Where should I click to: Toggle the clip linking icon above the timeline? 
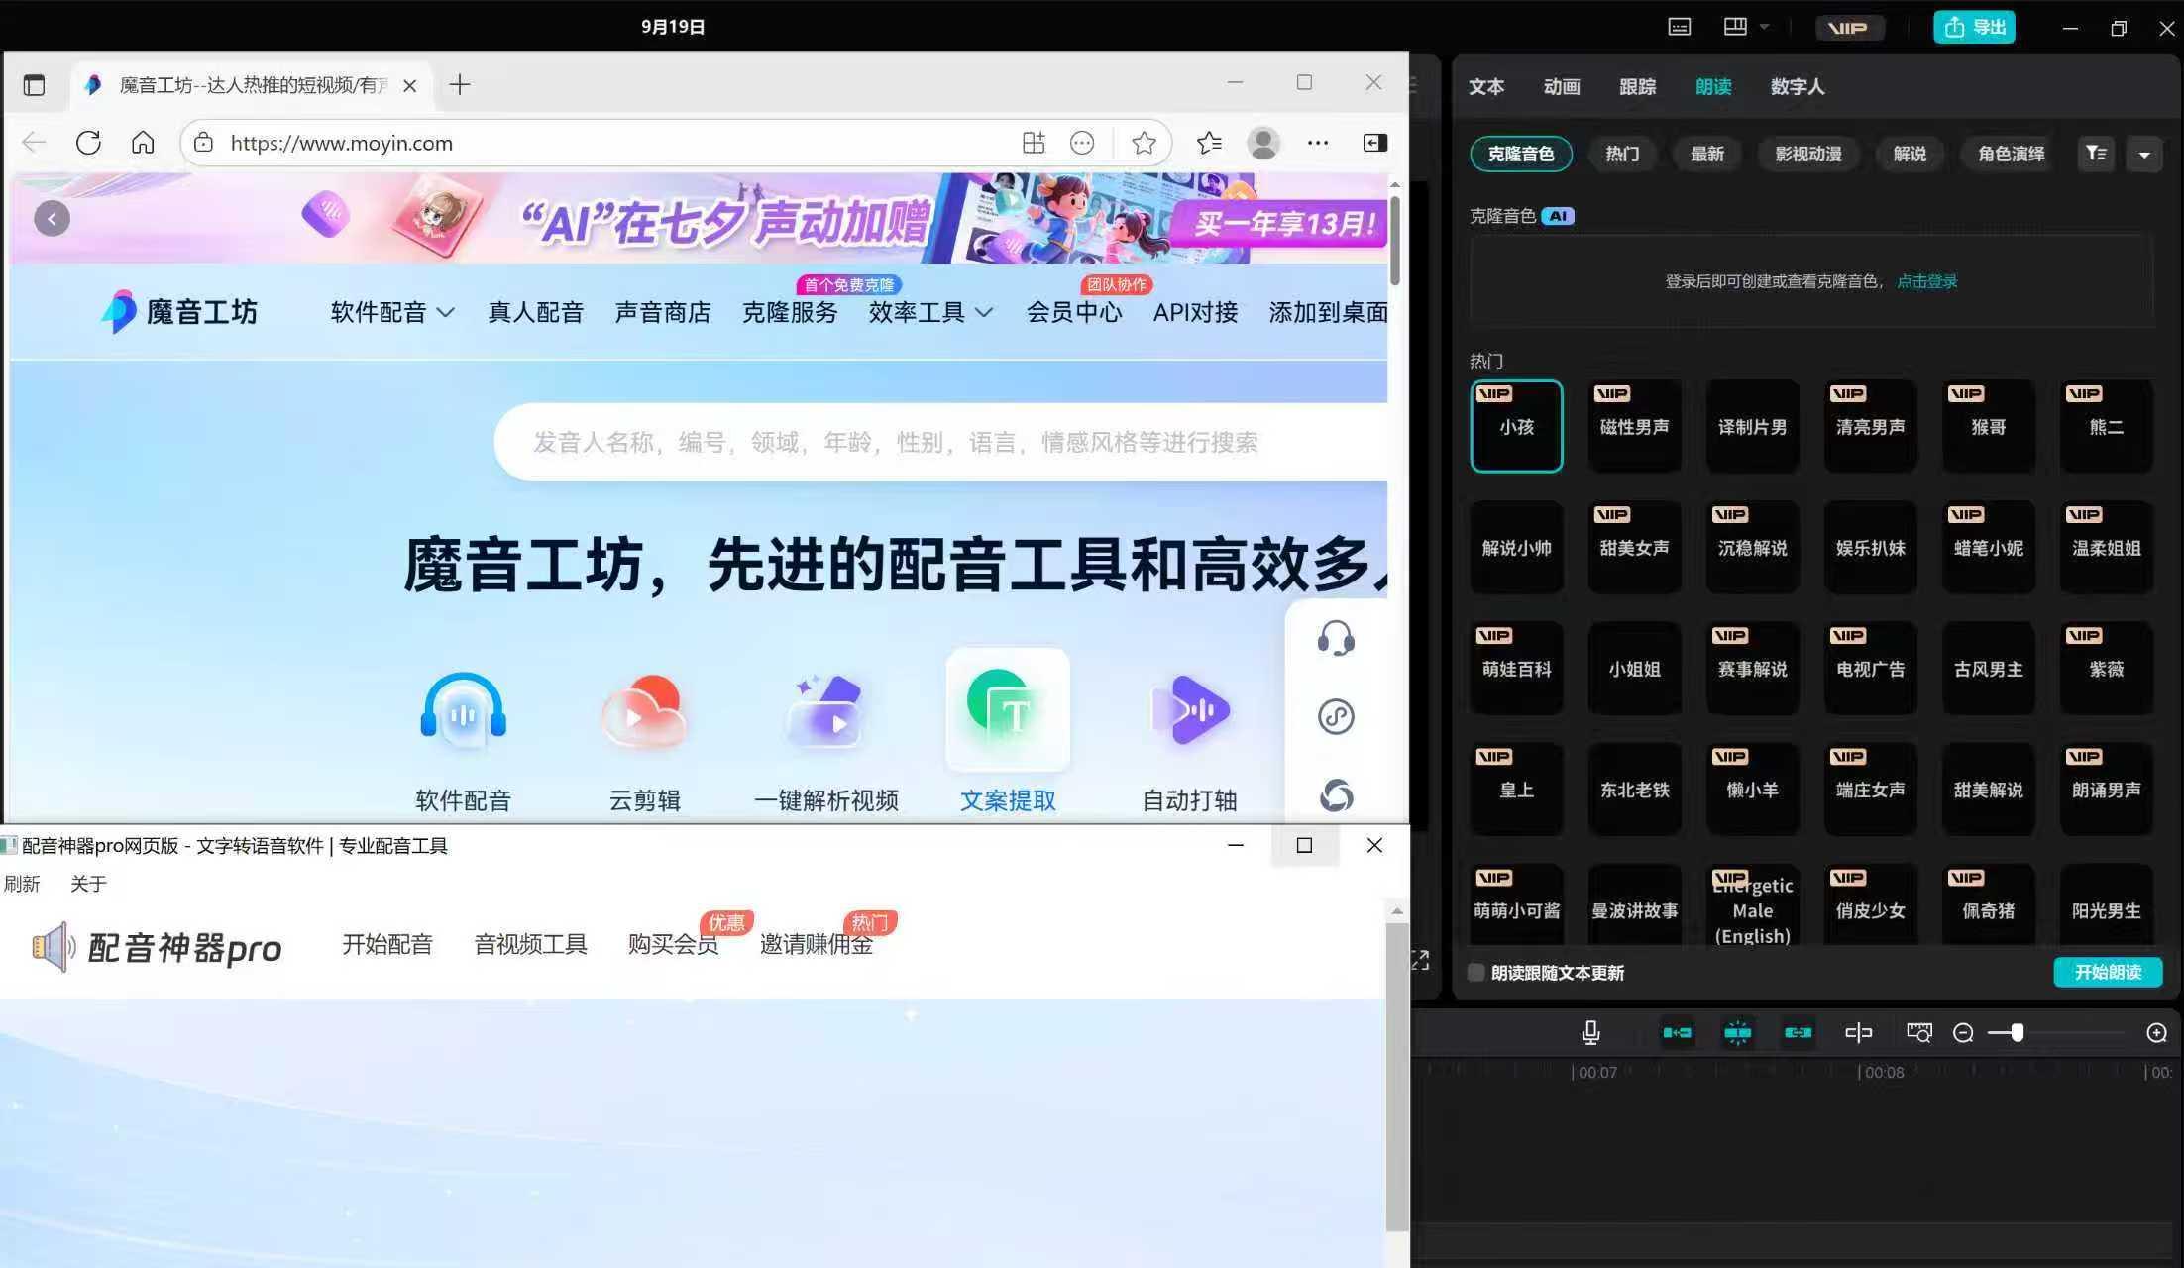[1798, 1032]
